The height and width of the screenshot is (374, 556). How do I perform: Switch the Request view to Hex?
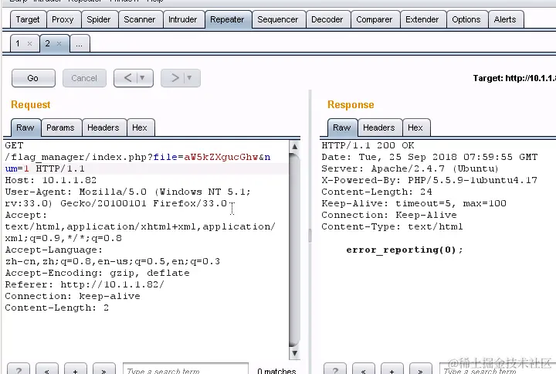click(140, 127)
